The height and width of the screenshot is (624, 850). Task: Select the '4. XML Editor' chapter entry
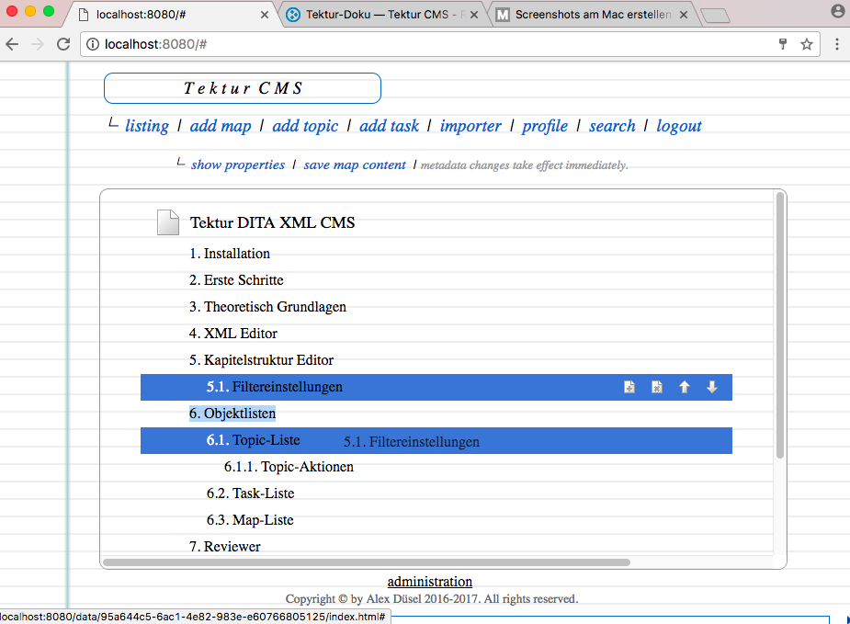tap(233, 334)
